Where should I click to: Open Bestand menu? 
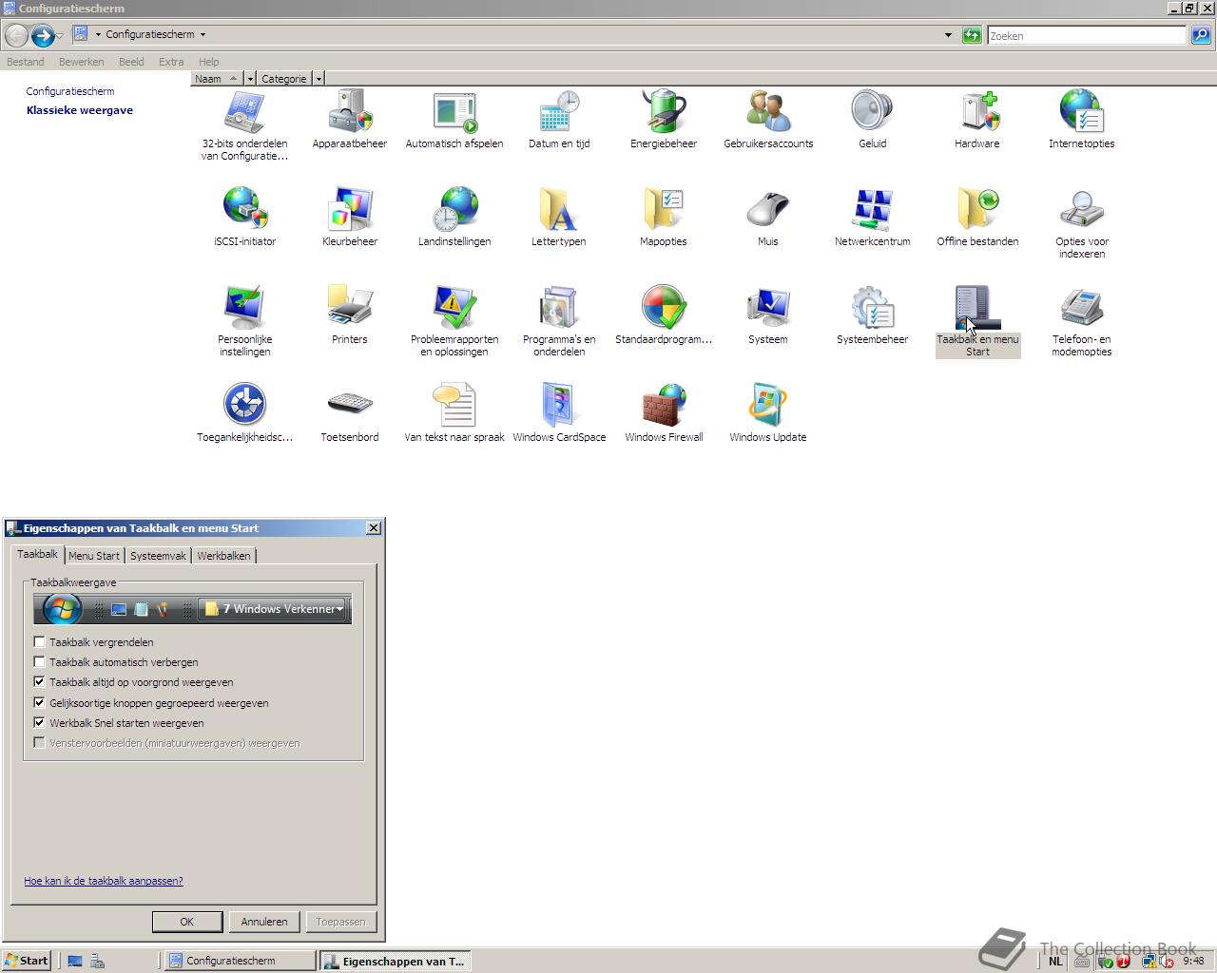tap(26, 62)
